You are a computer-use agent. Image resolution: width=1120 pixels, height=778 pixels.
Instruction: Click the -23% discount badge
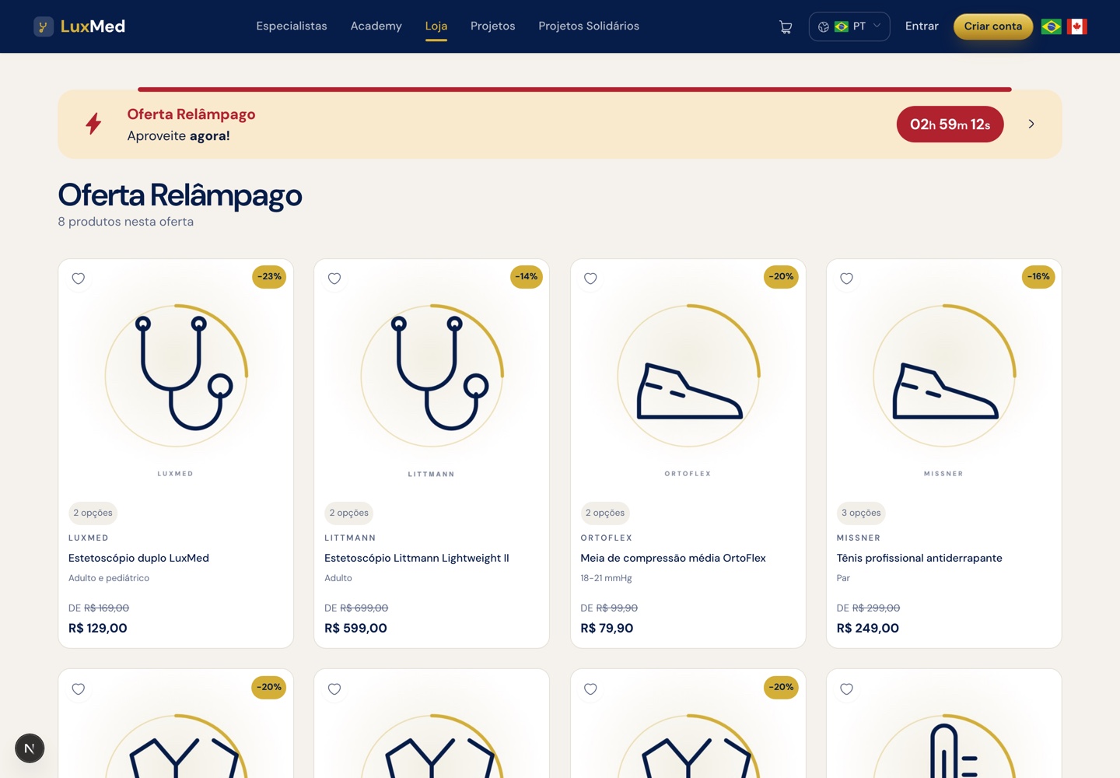click(x=269, y=276)
